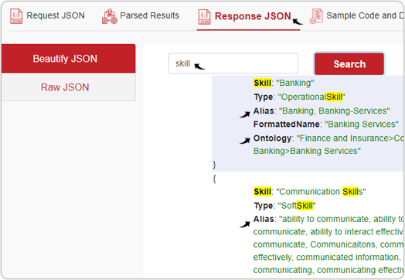Click the Ontology key in the Banking entry
This screenshot has height=280, width=405.
[272, 138]
